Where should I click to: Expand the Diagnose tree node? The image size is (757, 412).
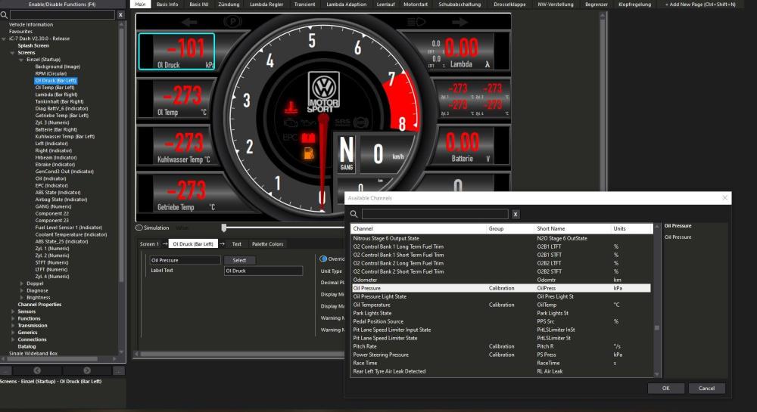coord(22,290)
